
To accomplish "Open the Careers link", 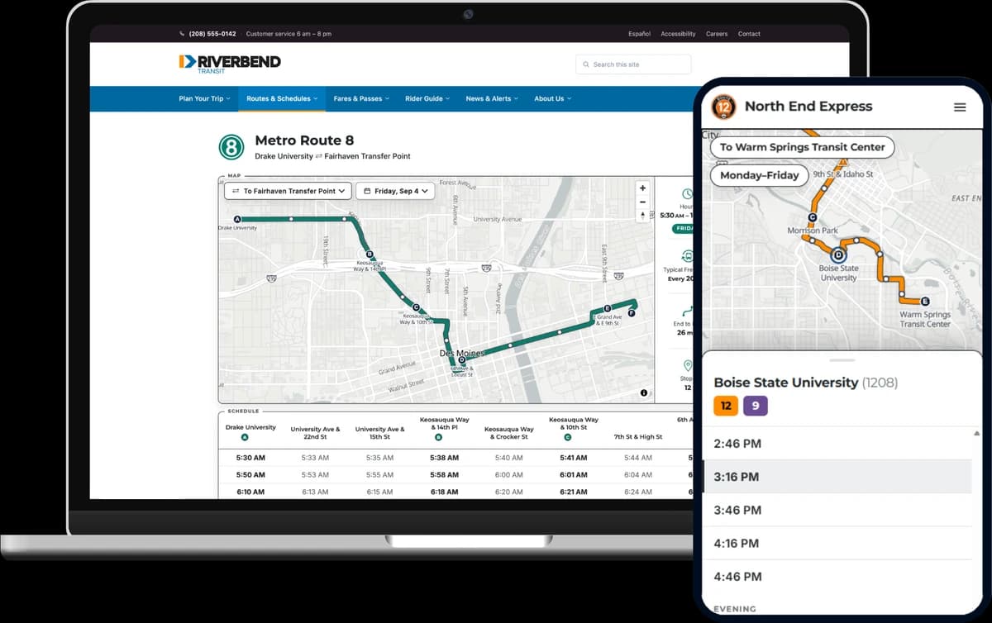I will tap(717, 34).
